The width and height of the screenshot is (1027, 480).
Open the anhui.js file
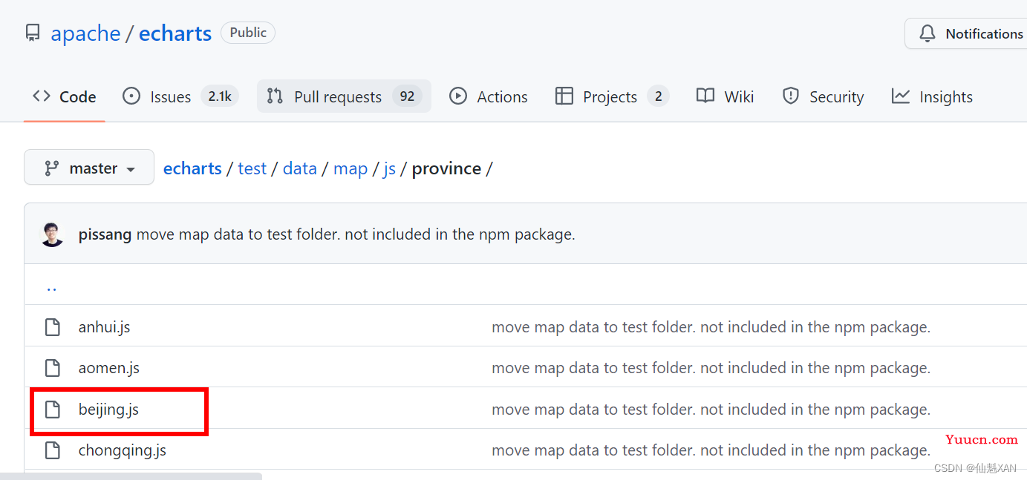pyautogui.click(x=105, y=327)
